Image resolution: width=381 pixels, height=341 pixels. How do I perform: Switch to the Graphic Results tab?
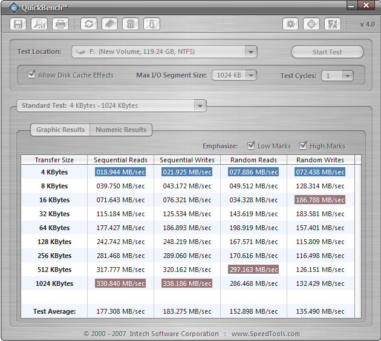(x=60, y=130)
